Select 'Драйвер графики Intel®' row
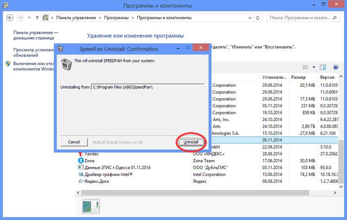Viewport: 347px width, 220px height. tap(207, 174)
